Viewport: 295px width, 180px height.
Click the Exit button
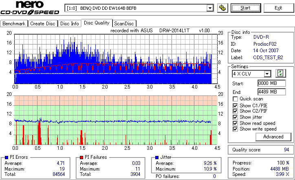pyautogui.click(x=278, y=8)
